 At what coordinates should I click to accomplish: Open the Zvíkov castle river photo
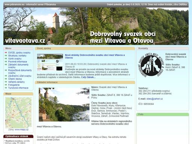(64, 105)
